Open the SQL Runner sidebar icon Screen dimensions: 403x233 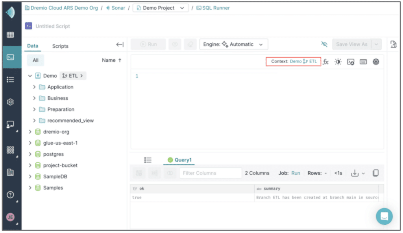click(10, 57)
